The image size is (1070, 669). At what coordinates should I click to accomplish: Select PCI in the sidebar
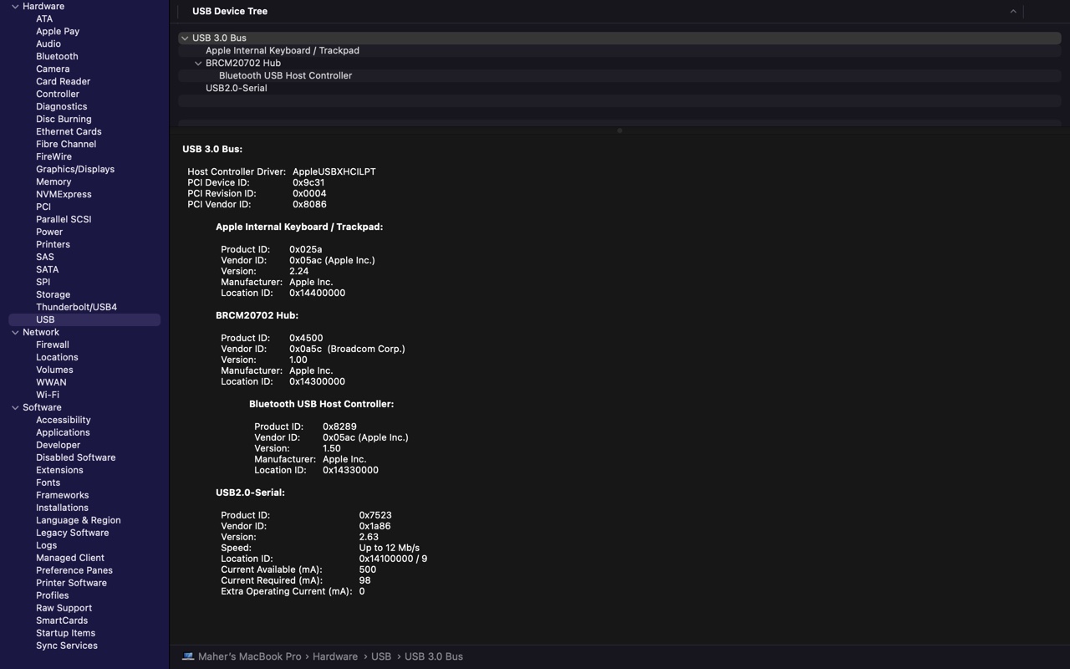(43, 207)
